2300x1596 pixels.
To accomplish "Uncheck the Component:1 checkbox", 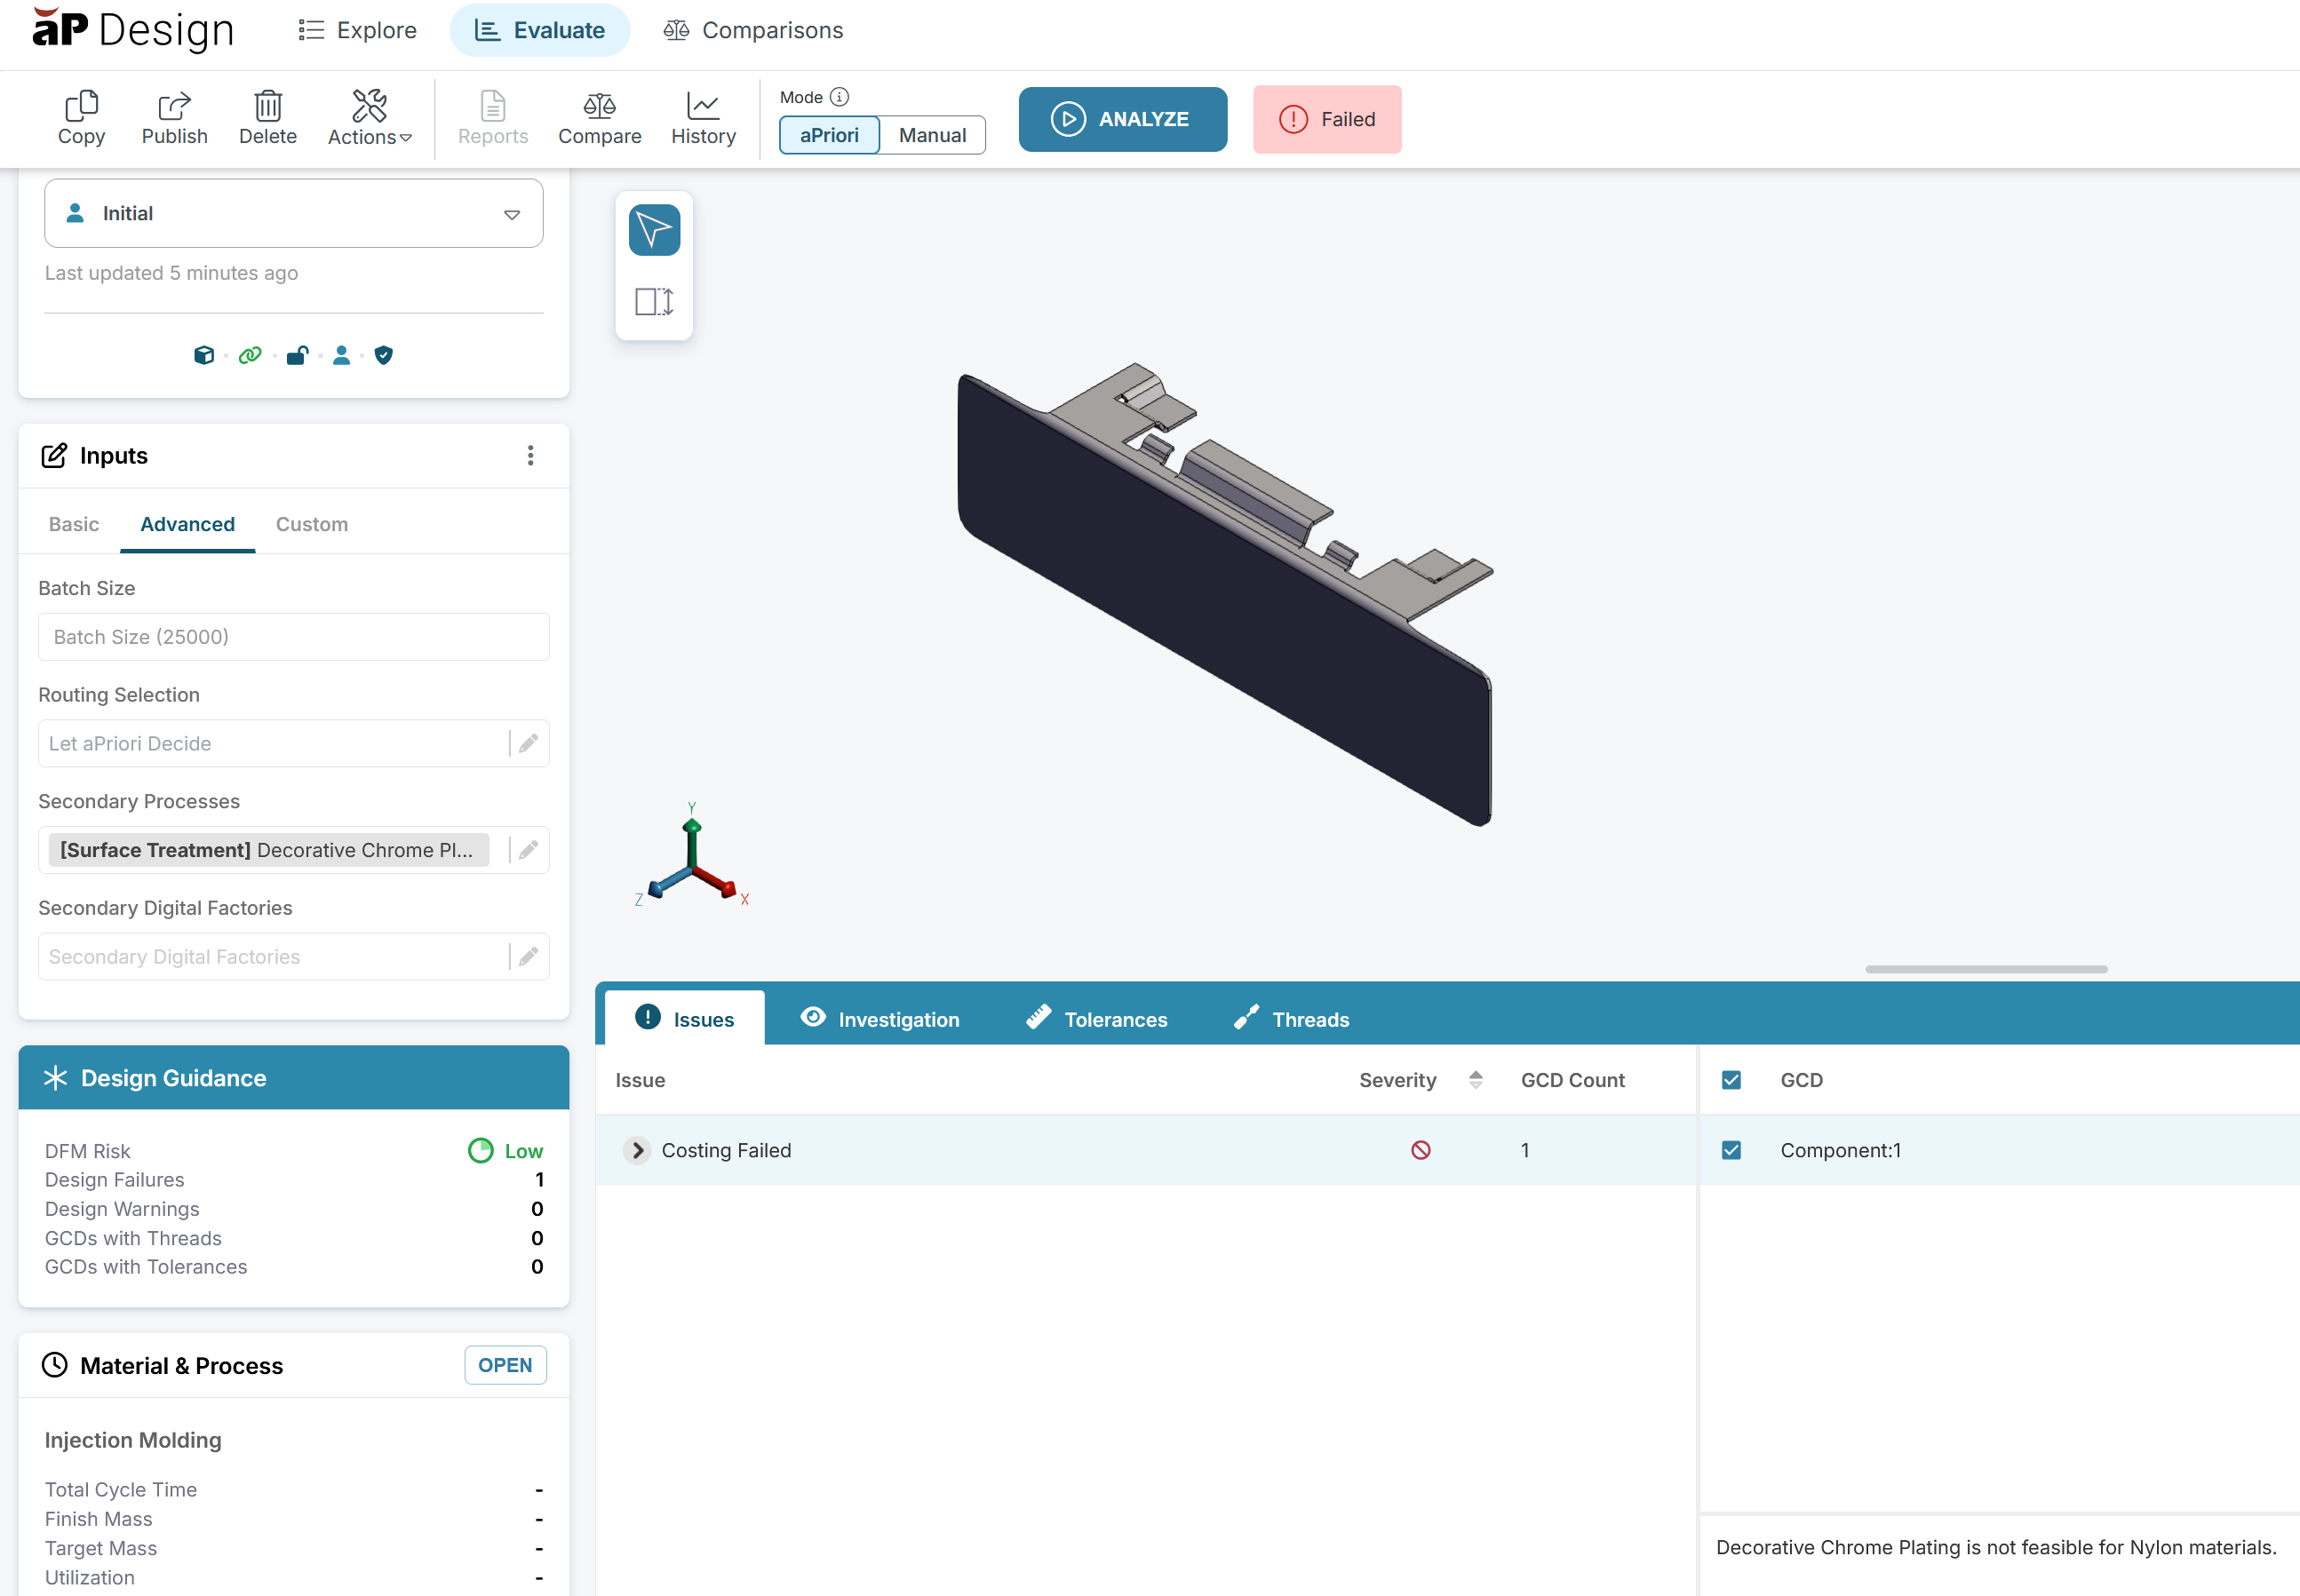I will point(1731,1150).
